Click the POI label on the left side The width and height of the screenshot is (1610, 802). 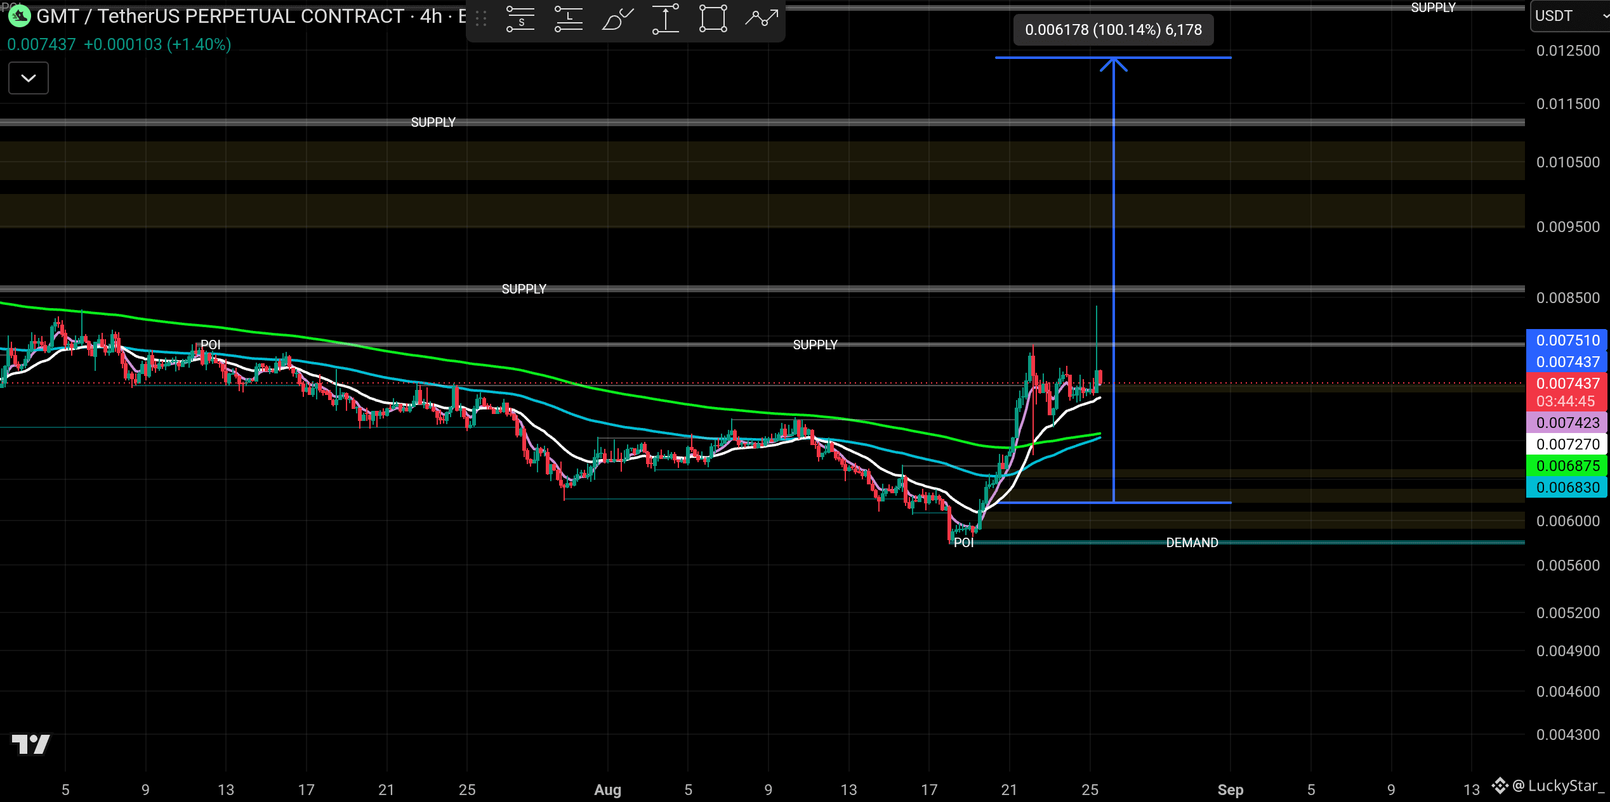coord(211,345)
